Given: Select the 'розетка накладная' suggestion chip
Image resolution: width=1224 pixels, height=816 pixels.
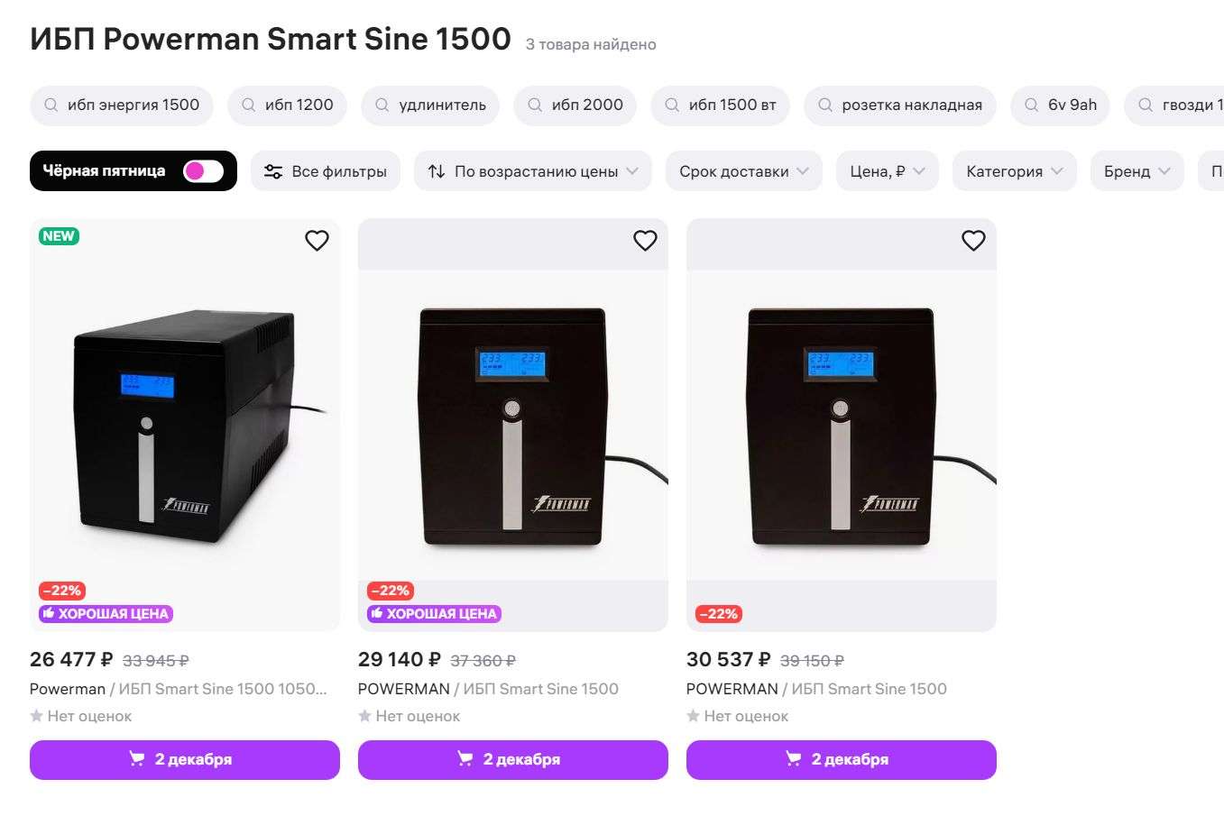Looking at the screenshot, I should click(x=899, y=105).
